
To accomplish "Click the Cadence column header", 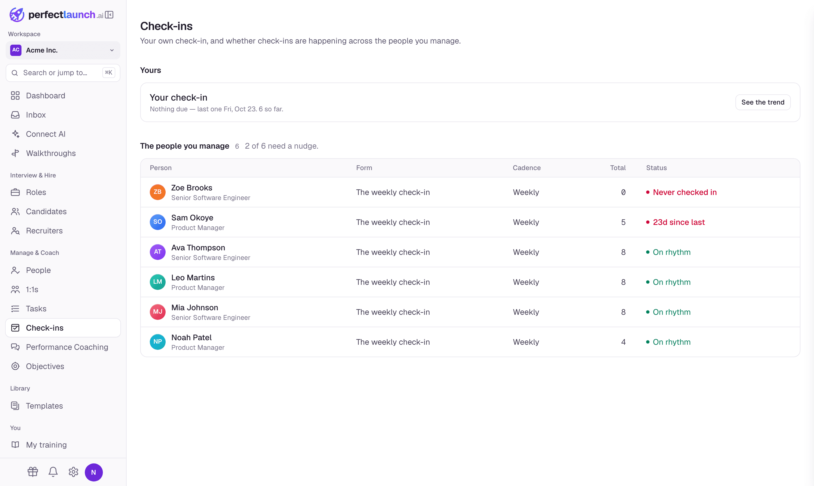I will [x=526, y=168].
